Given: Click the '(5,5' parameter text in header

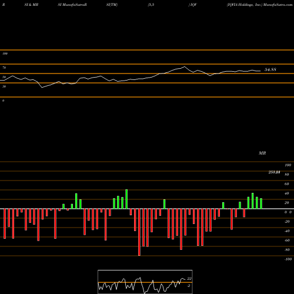Looking at the screenshot, I should pyautogui.click(x=151, y=5).
